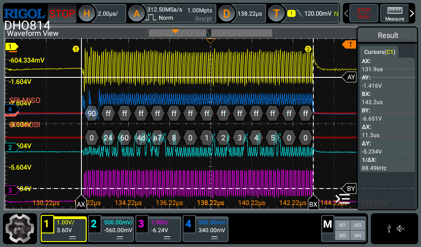Select the M2 math channel
The width and height of the screenshot is (421, 247).
[x=342, y=235]
